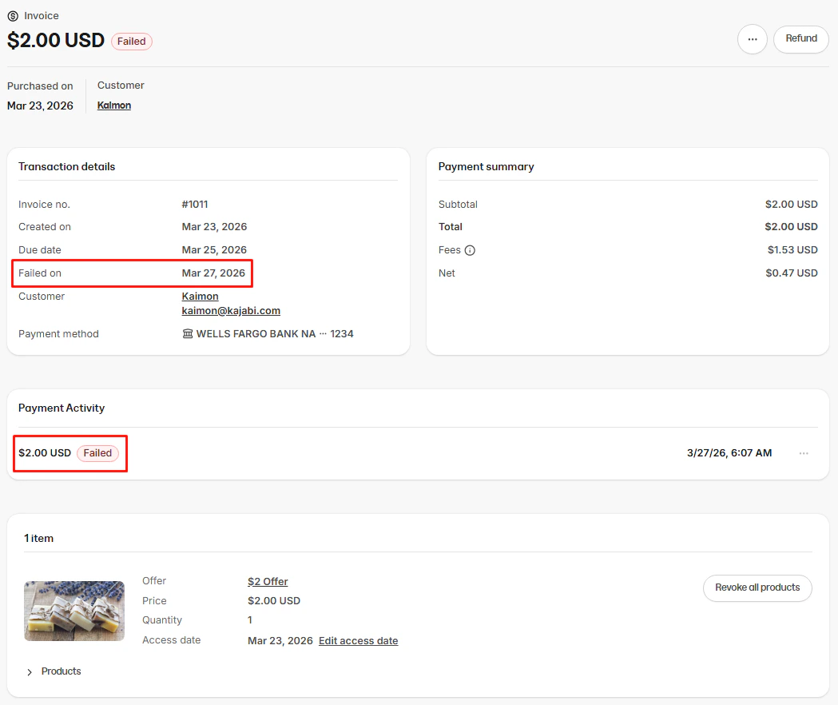The image size is (838, 705).
Task: Click Revoke all products button
Action: [757, 587]
